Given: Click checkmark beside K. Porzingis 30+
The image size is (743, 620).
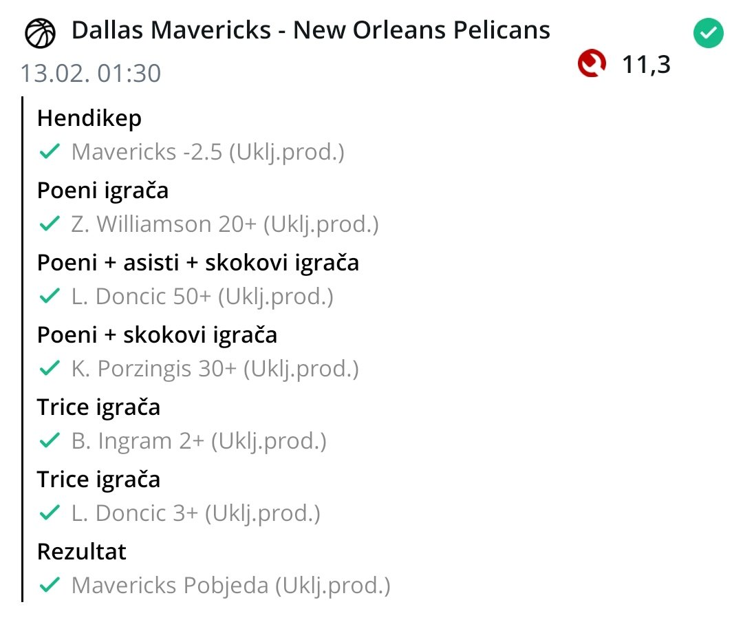Looking at the screenshot, I should 50,369.
